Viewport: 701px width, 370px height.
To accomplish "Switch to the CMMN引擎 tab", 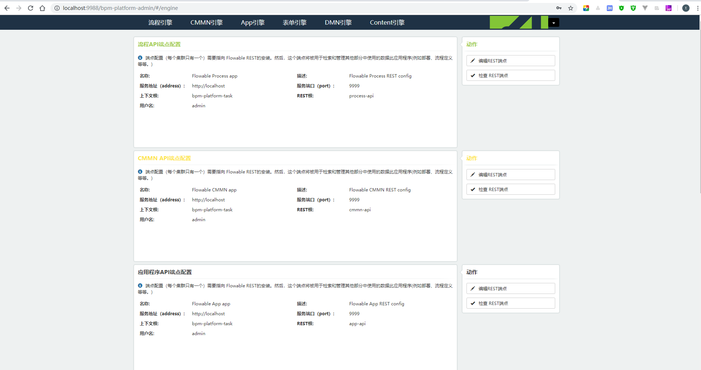I will coord(207,22).
